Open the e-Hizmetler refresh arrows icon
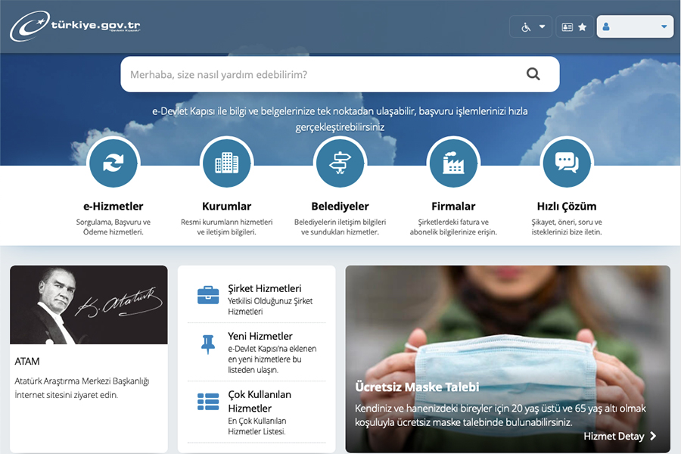681x454 pixels. pyautogui.click(x=113, y=163)
